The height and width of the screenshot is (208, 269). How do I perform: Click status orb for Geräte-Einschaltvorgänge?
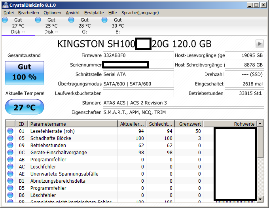tap(10, 152)
